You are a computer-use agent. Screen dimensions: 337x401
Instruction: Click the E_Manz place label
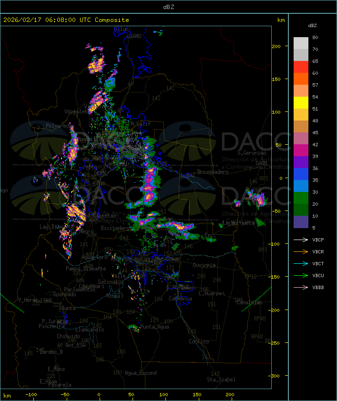click(x=56, y=369)
